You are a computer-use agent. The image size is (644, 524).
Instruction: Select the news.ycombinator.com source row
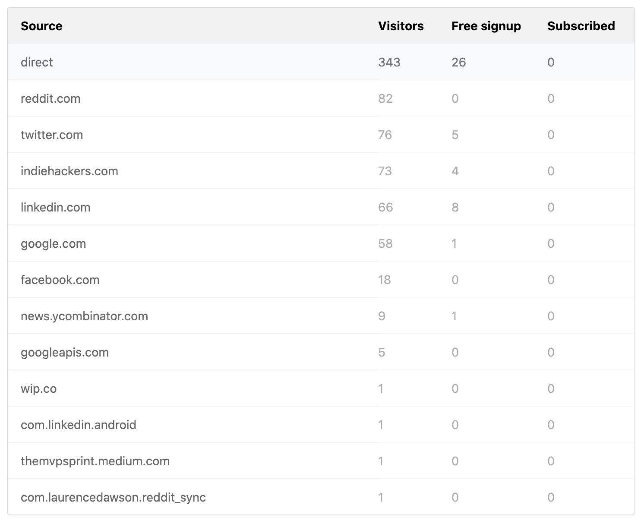[x=321, y=316]
